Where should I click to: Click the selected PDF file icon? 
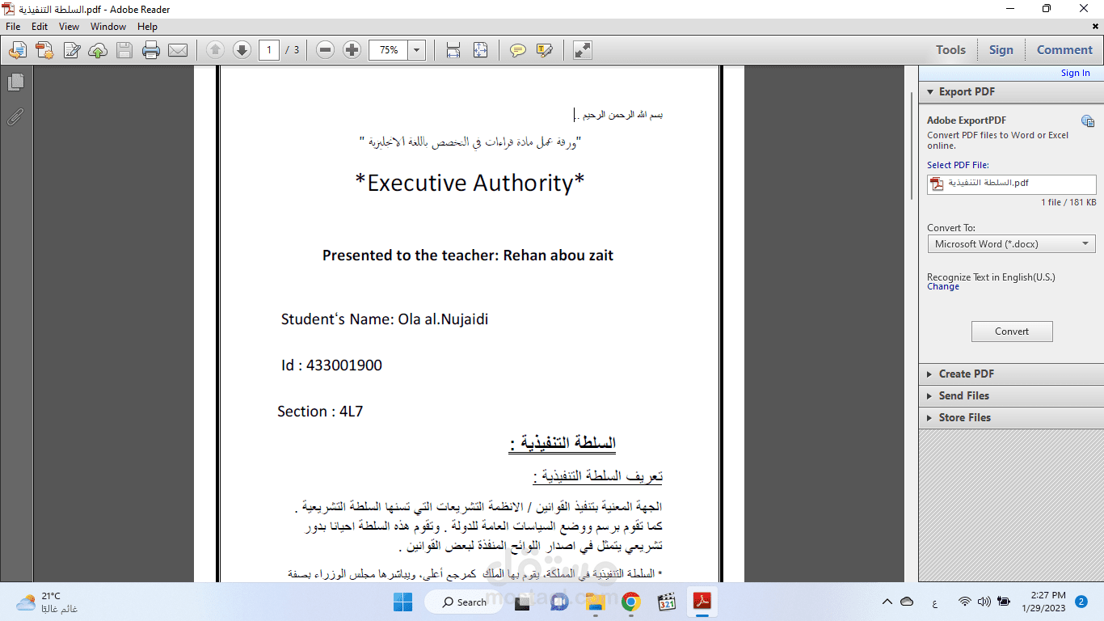pos(938,184)
